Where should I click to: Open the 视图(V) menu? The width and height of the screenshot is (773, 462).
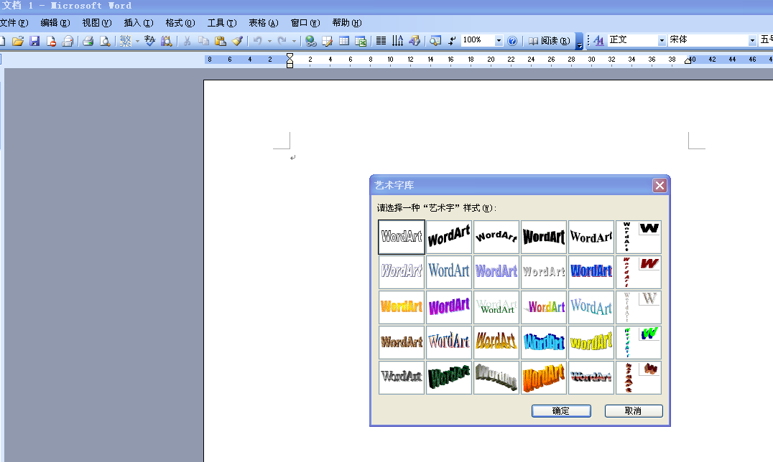96,23
